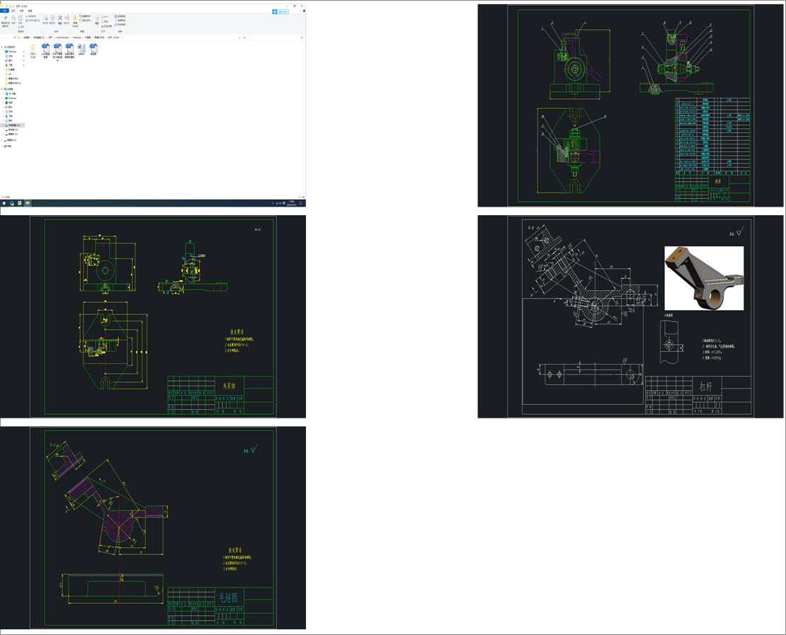Screen dimensions: 786x635
Task: Click the New folder icon in the ribbon
Action: coord(75,18)
